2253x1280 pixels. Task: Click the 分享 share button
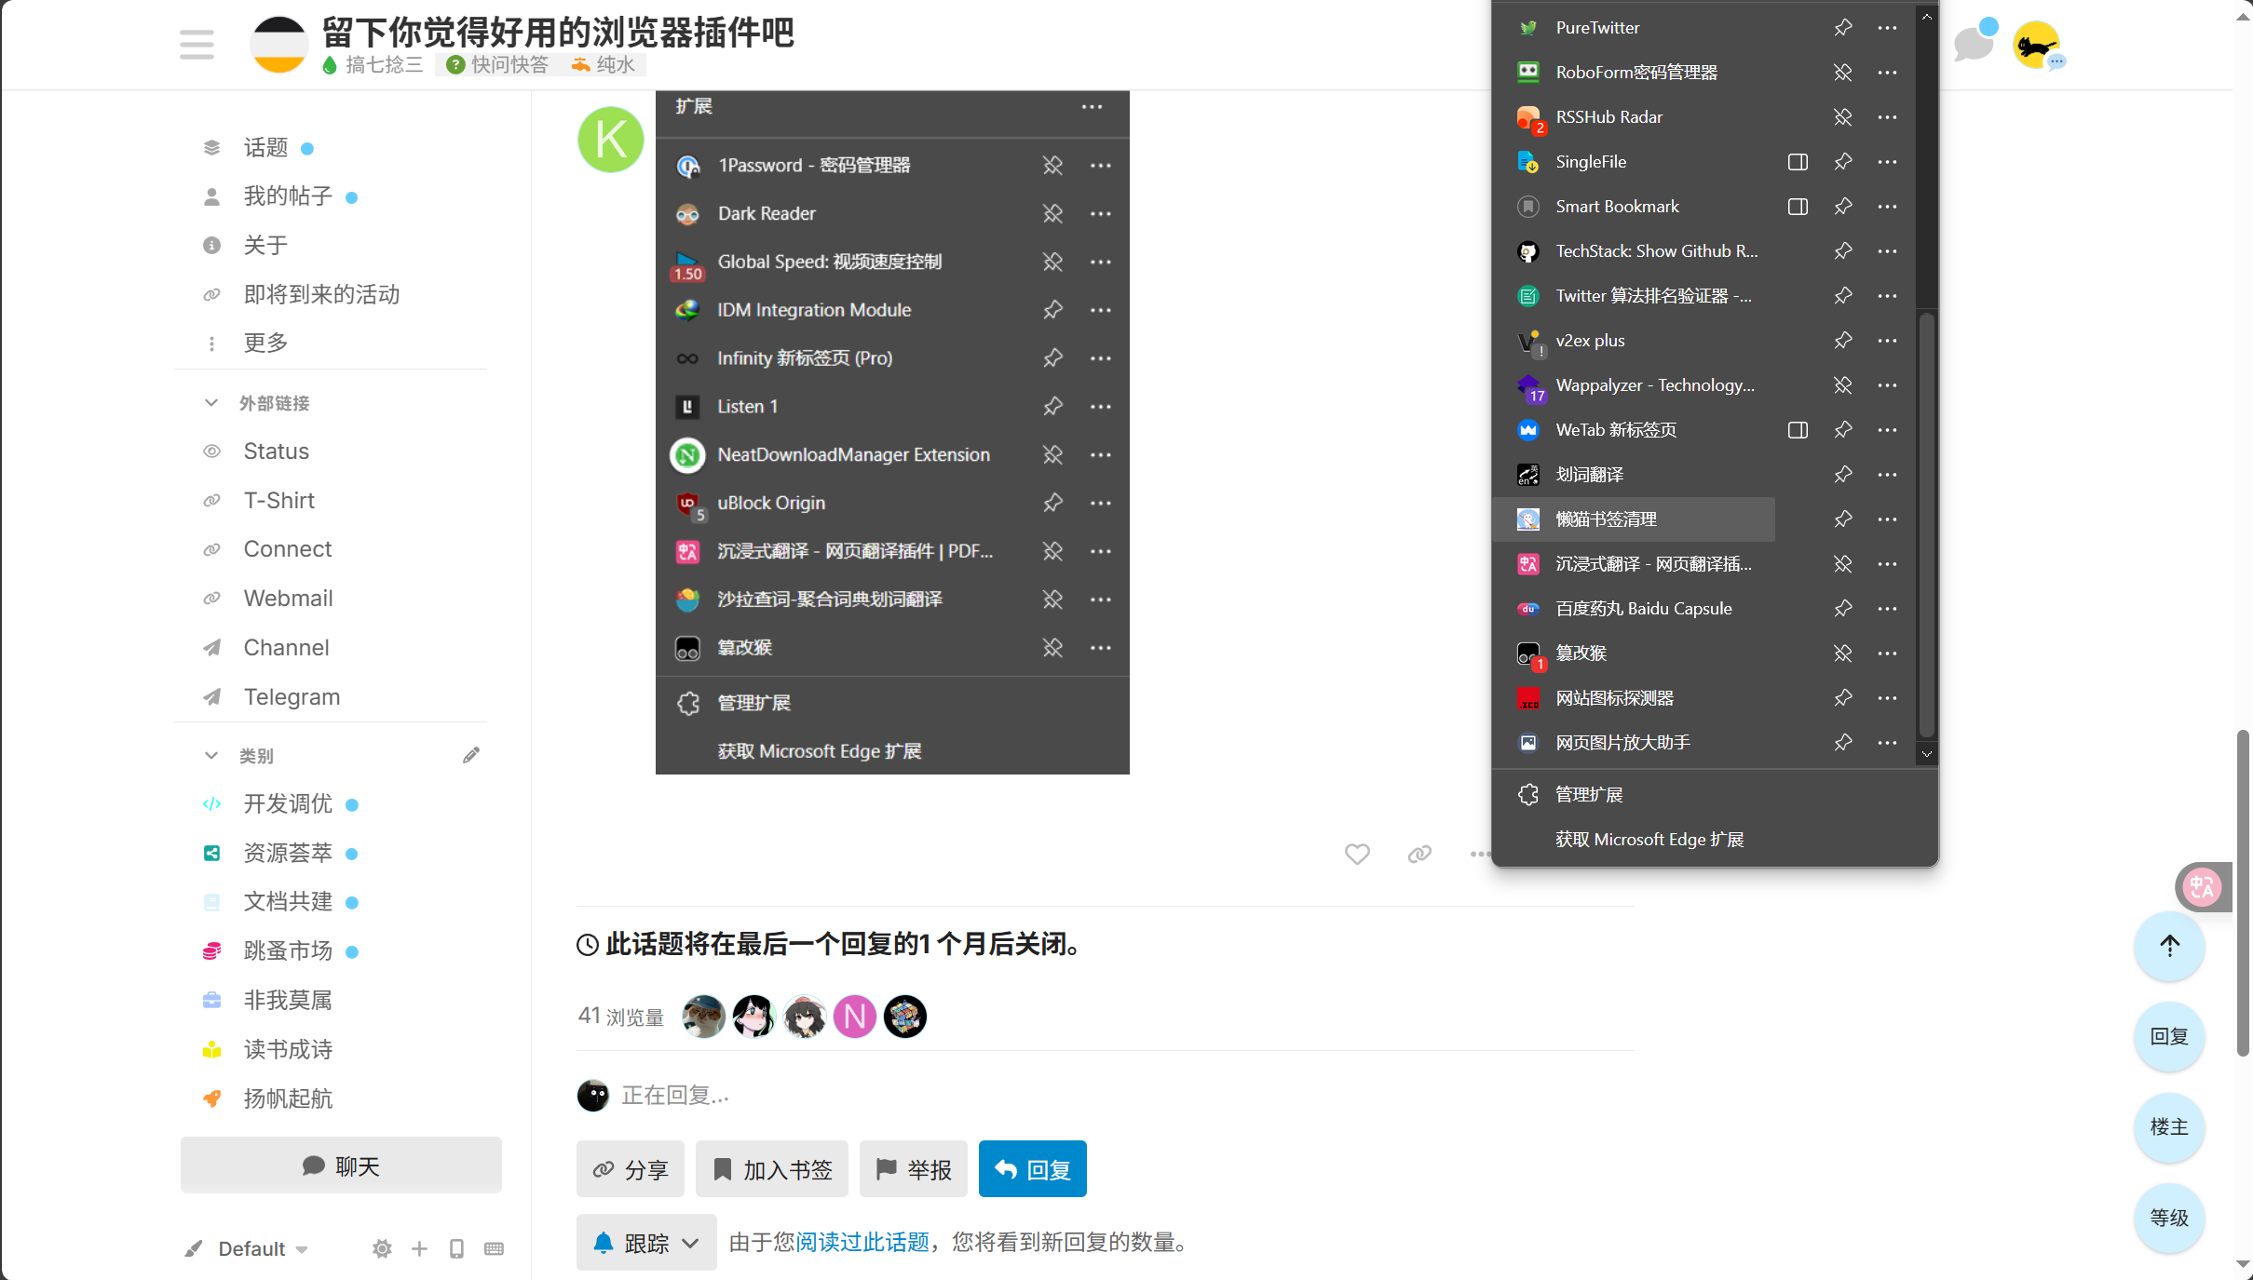(x=630, y=1169)
